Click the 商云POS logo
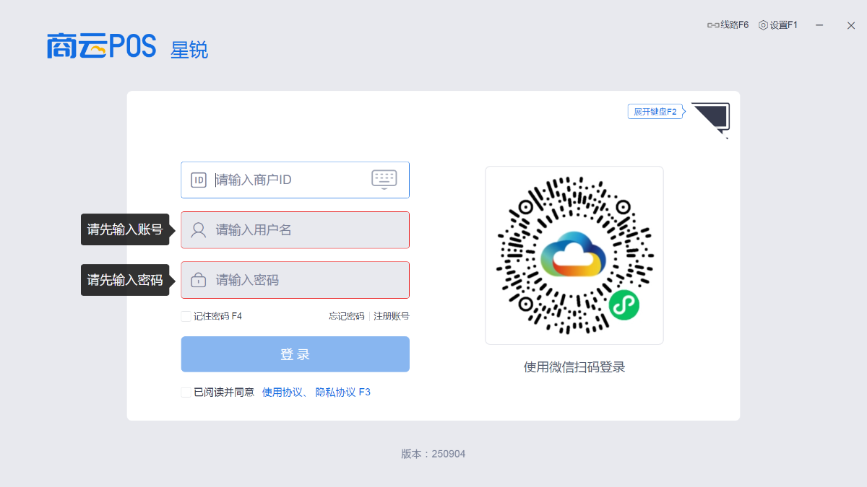 pos(101,45)
